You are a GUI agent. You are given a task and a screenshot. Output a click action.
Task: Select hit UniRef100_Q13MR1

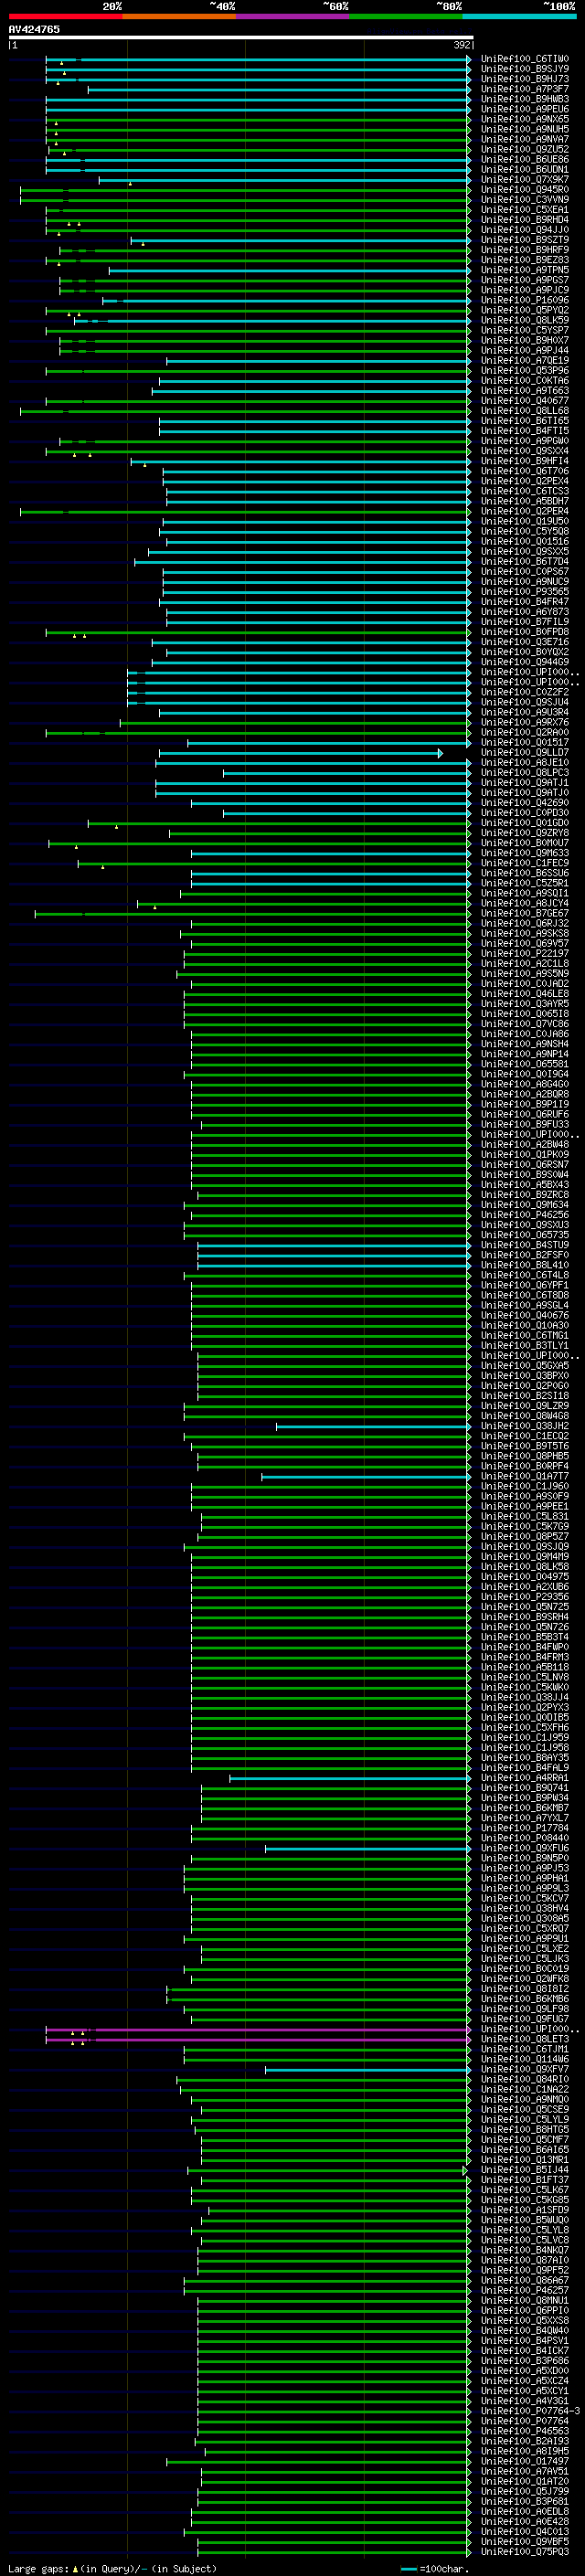(x=525, y=2161)
